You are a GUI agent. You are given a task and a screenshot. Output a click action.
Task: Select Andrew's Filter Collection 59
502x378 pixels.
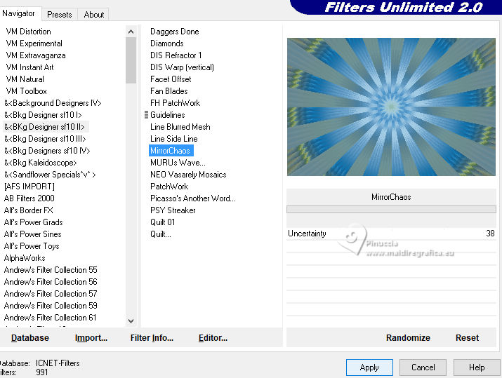coord(51,306)
